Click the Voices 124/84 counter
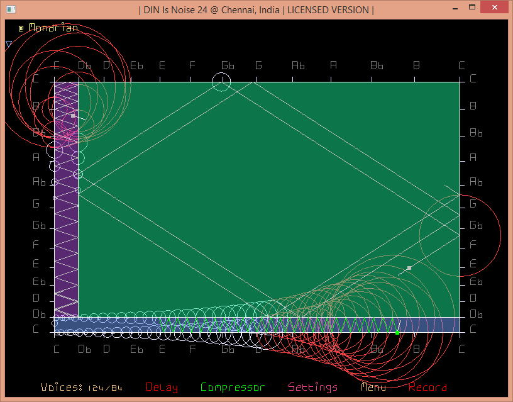The image size is (513, 402). tap(81, 388)
